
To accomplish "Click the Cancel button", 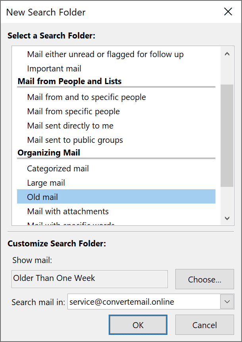I will 205,325.
